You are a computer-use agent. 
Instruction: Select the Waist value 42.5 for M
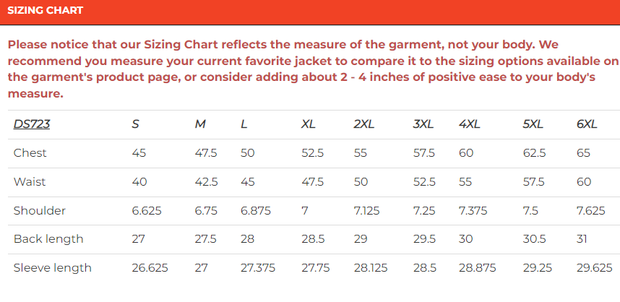pyautogui.click(x=206, y=181)
